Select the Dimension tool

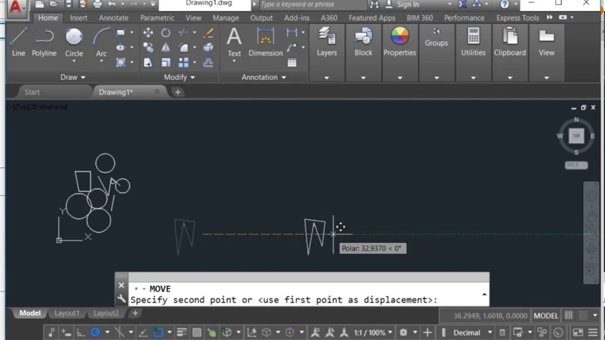point(265,42)
